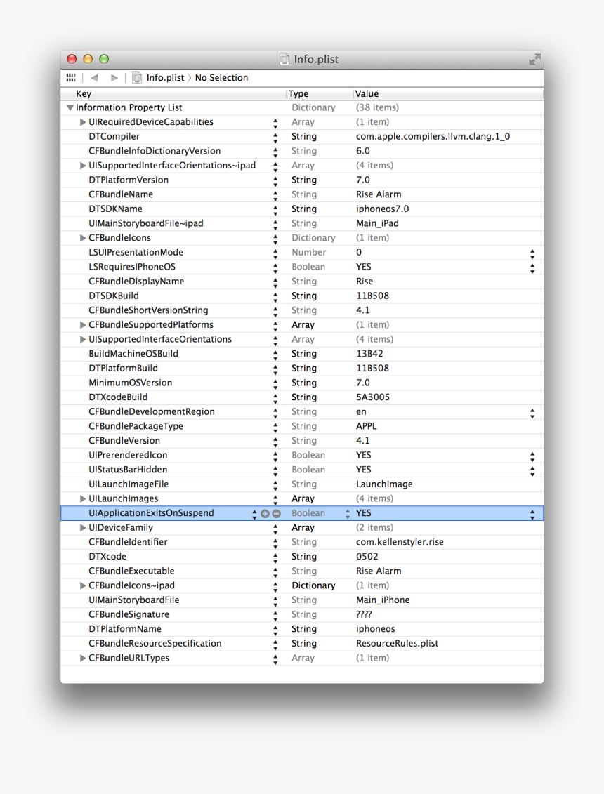Open value popup for UIStatusBarHidden
This screenshot has width=604, height=794.
532,470
